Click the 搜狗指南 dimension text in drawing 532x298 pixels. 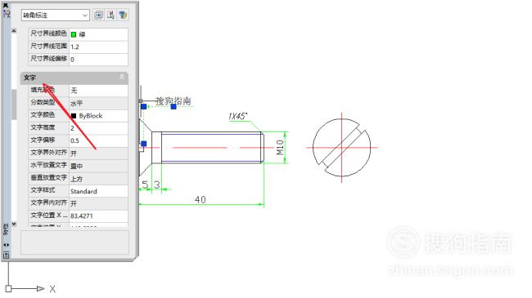173,100
